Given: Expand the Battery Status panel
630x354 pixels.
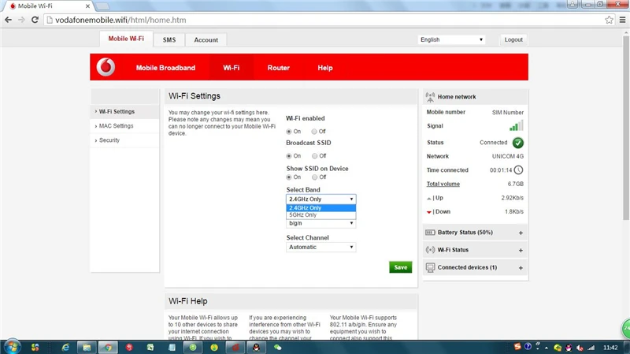Looking at the screenshot, I should (521, 233).
